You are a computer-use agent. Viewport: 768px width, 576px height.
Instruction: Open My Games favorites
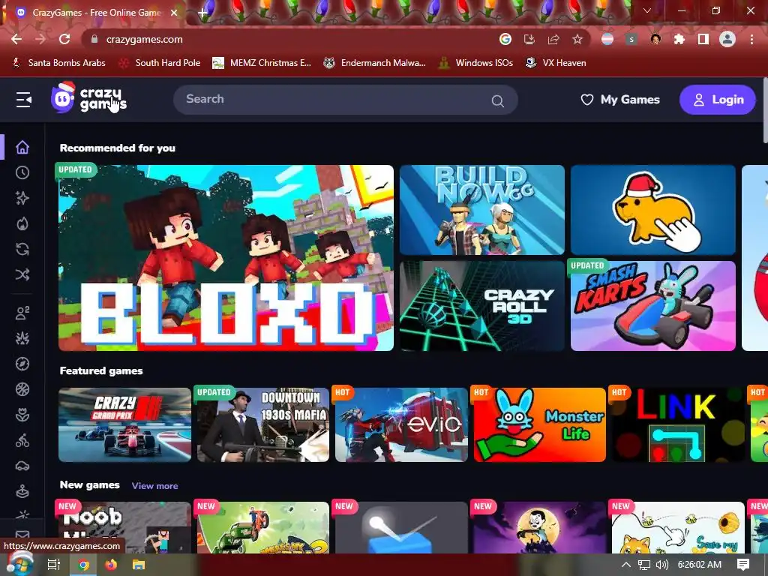pos(620,100)
